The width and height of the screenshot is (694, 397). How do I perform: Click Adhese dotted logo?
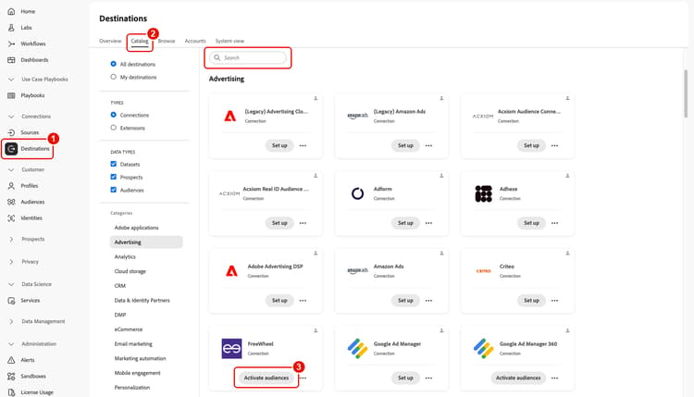(483, 193)
